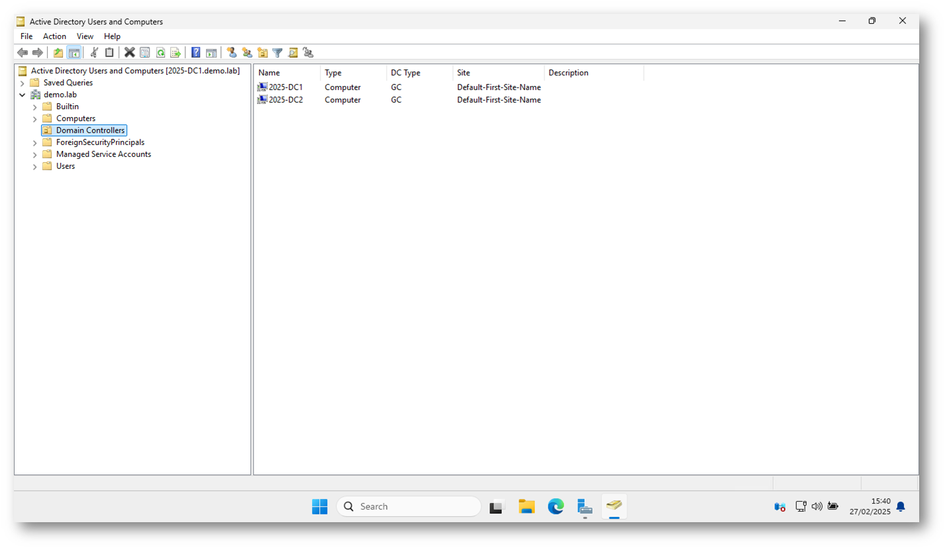The height and width of the screenshot is (550, 947).
Task: Click the Export List toolbar icon
Action: click(x=175, y=52)
